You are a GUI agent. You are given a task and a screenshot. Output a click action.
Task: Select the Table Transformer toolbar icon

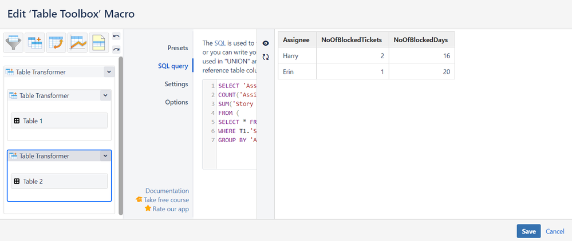[56, 42]
